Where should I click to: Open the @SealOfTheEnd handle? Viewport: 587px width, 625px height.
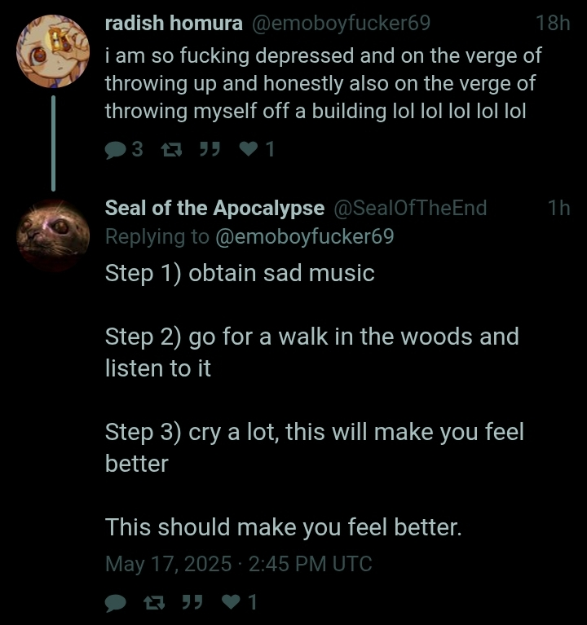tap(410, 208)
